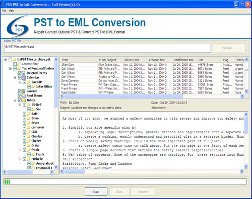Click the Content.Filter folder icon
Viewport: 252px width, 199px height.
19,64
